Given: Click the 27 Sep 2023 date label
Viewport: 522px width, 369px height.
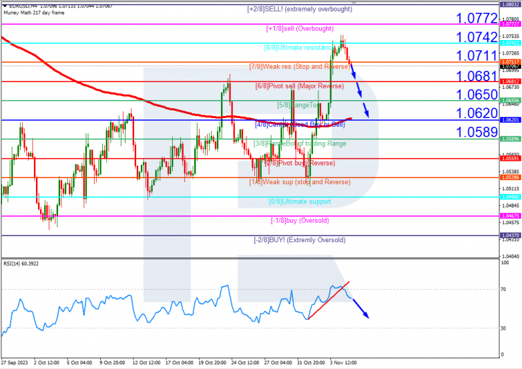Looking at the screenshot, I should point(15,363).
